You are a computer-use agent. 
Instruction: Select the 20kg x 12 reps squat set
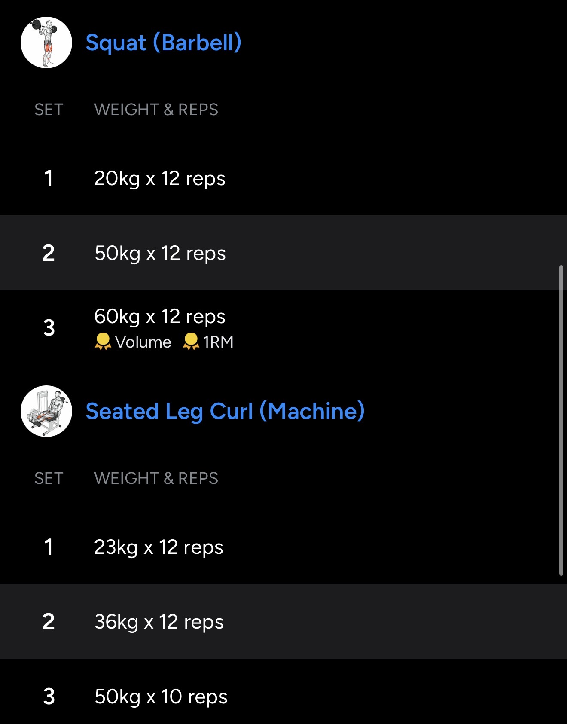pyautogui.click(x=159, y=178)
